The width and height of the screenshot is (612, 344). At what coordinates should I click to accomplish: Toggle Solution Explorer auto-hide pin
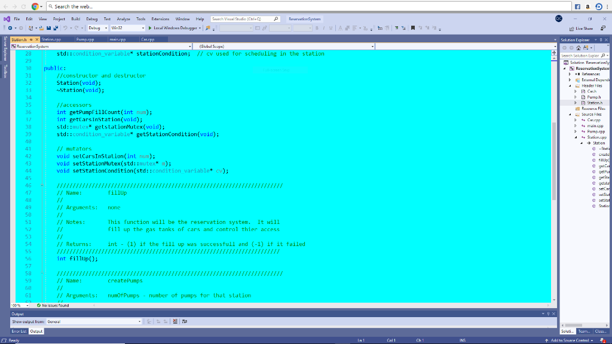tap(601, 40)
